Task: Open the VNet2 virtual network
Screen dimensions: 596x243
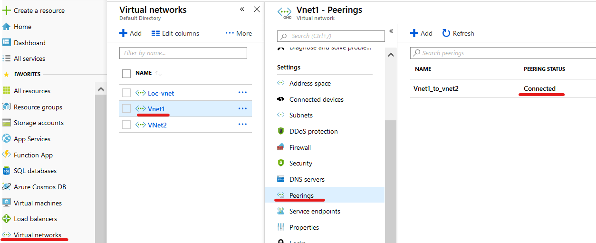Action: click(x=157, y=125)
